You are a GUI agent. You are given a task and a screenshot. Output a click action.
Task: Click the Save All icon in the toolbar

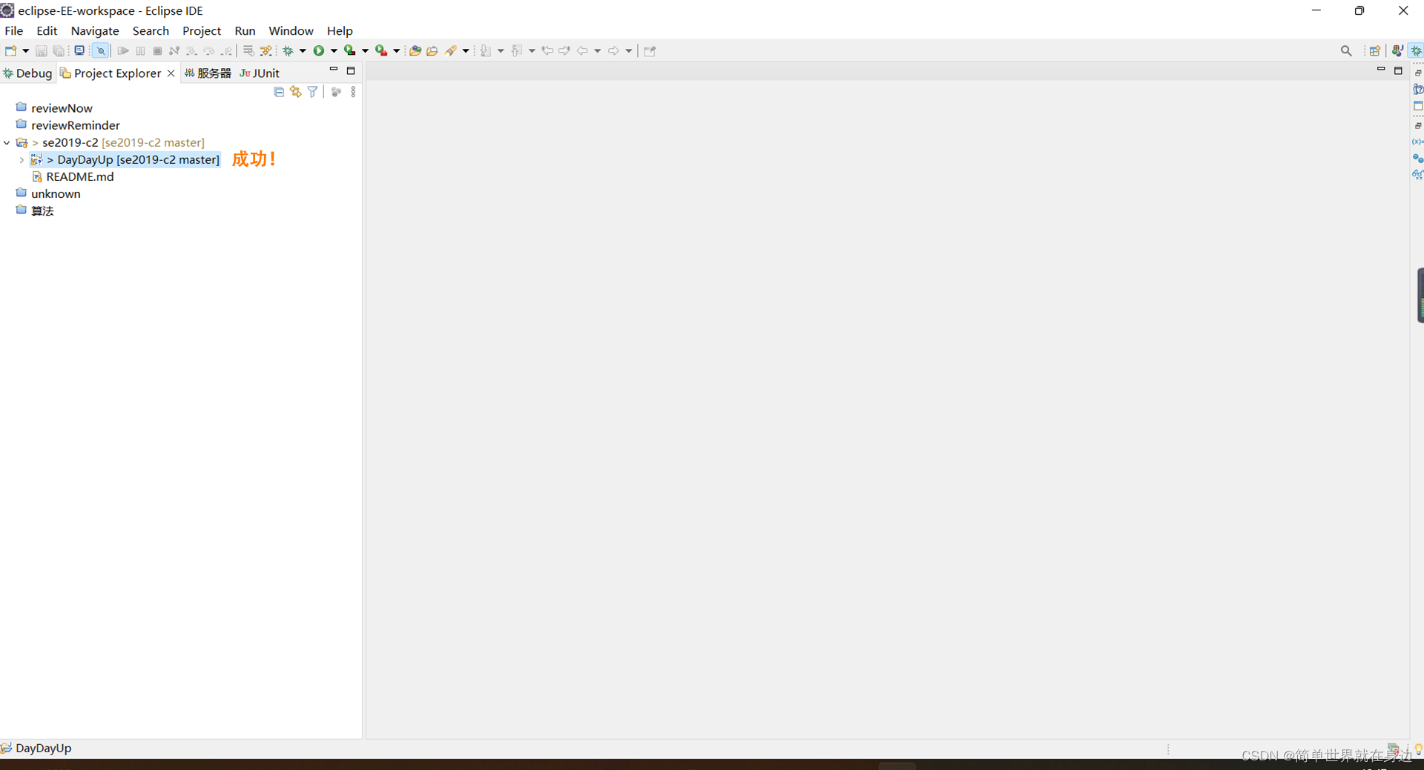(x=59, y=50)
